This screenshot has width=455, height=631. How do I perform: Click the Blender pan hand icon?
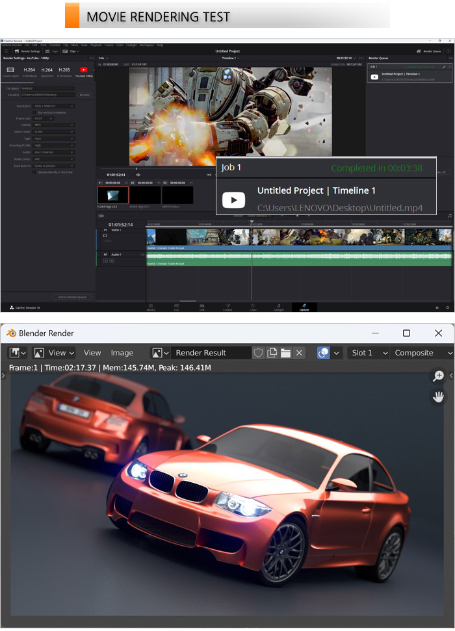(438, 397)
